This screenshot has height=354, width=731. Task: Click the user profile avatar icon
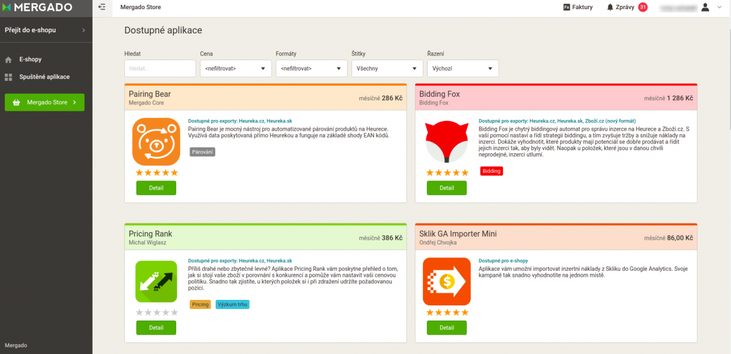(x=705, y=7)
